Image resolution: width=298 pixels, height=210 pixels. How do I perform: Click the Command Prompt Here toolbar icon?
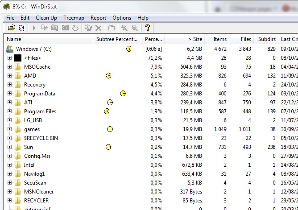coord(65,28)
